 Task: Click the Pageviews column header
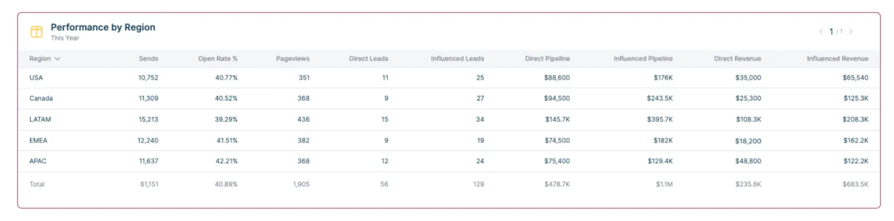(x=293, y=59)
